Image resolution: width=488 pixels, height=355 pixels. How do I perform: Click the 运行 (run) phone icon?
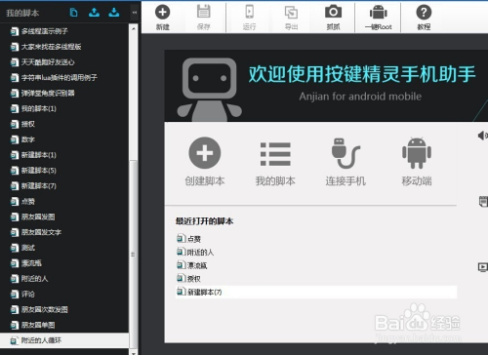coord(249,12)
